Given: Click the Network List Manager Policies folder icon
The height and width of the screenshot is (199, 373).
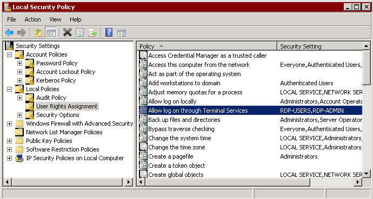Looking at the screenshot, I should point(19,132).
